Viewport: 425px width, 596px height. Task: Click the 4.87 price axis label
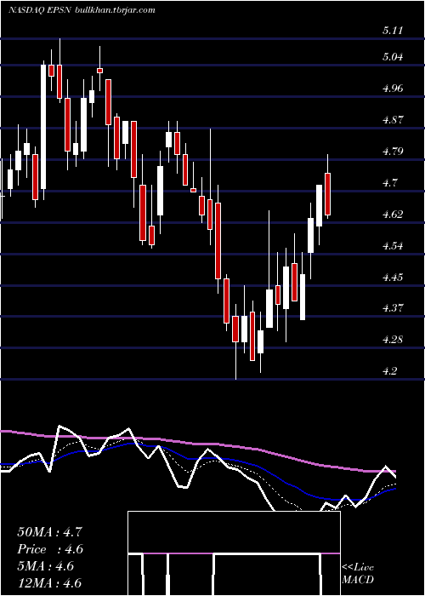tap(393, 120)
